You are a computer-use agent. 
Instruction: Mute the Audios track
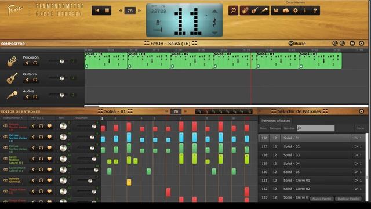(27, 97)
